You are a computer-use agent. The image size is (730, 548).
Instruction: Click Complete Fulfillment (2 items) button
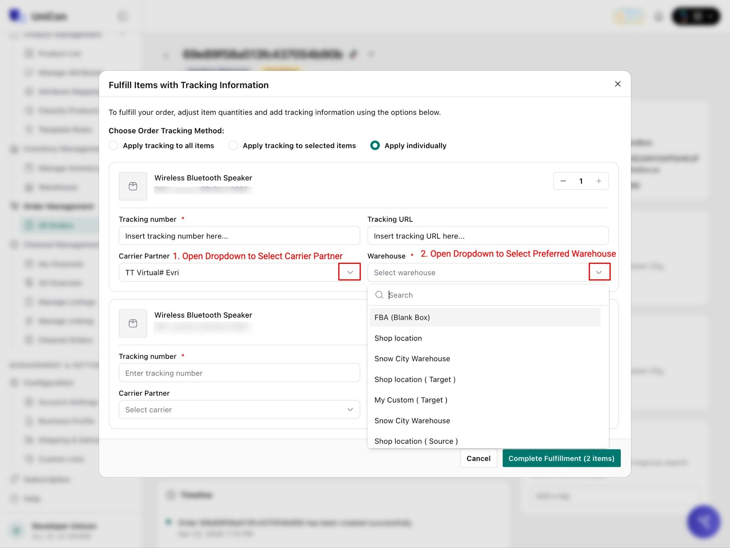561,459
